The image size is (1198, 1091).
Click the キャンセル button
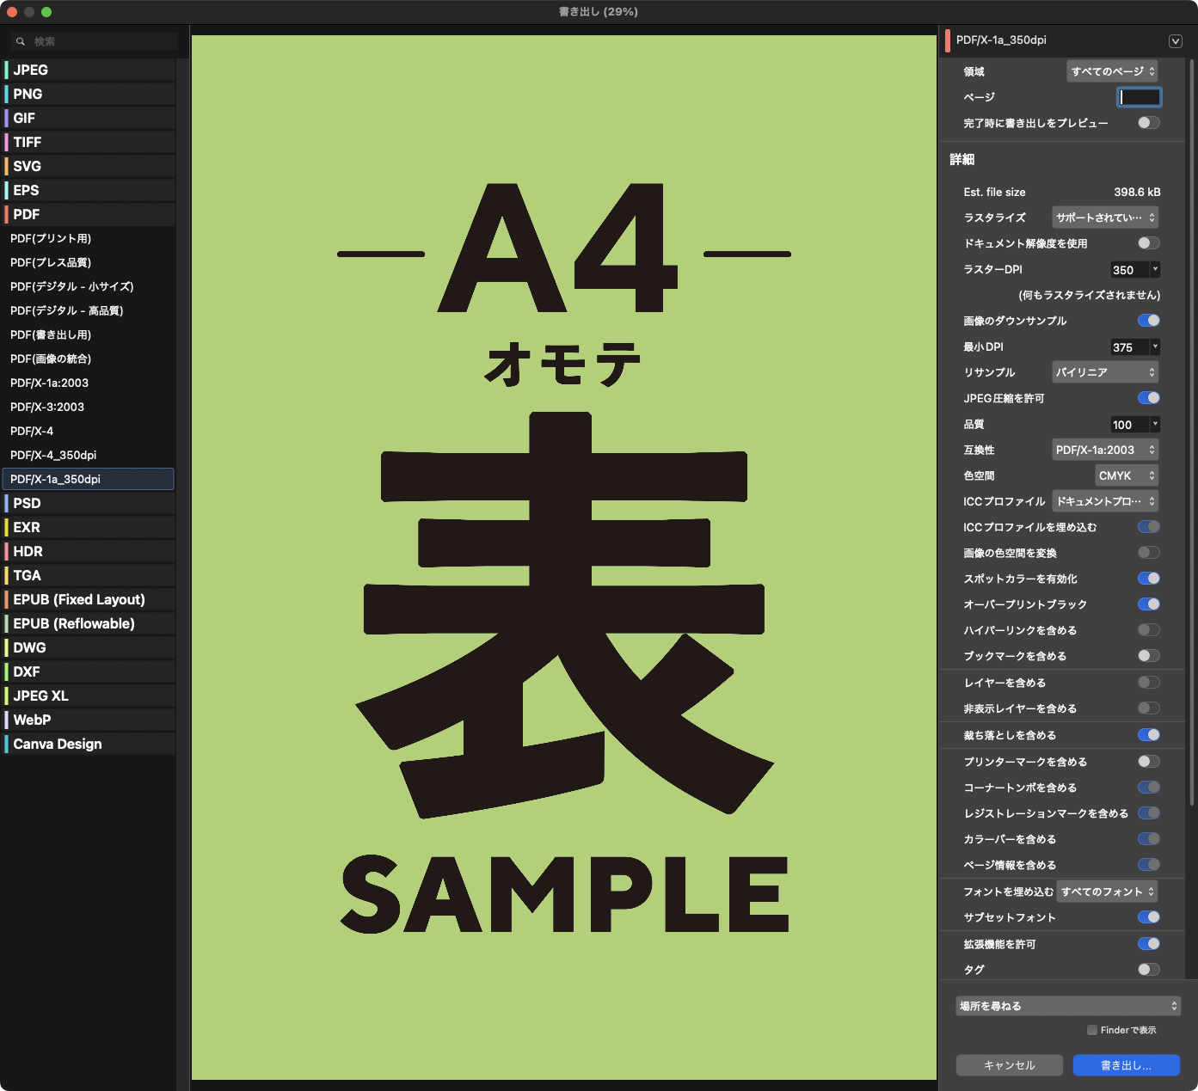1008,1064
